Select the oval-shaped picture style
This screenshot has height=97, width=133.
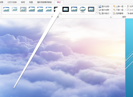[83, 9]
